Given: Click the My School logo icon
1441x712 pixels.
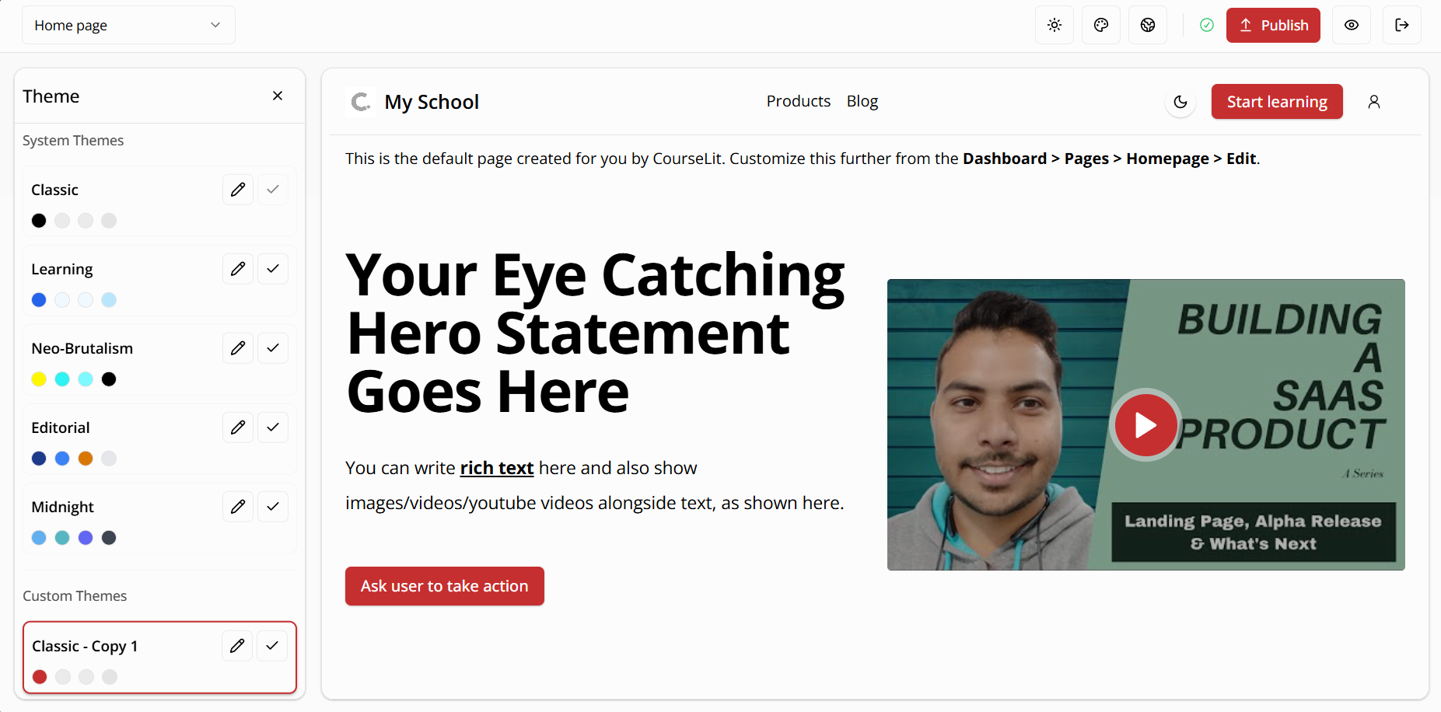Looking at the screenshot, I should pos(361,102).
